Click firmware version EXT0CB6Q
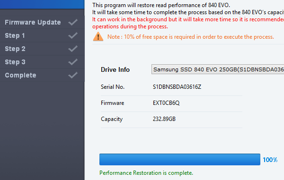 166,103
